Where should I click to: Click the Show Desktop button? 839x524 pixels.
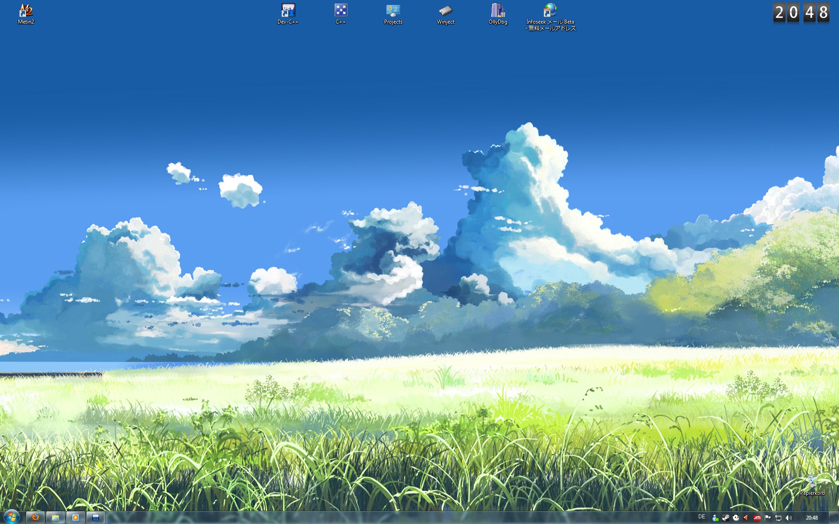coord(834,517)
